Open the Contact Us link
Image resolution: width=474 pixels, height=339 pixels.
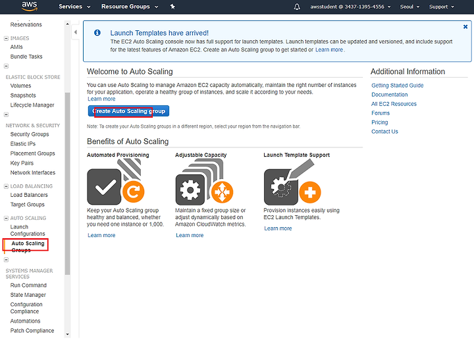[384, 132]
